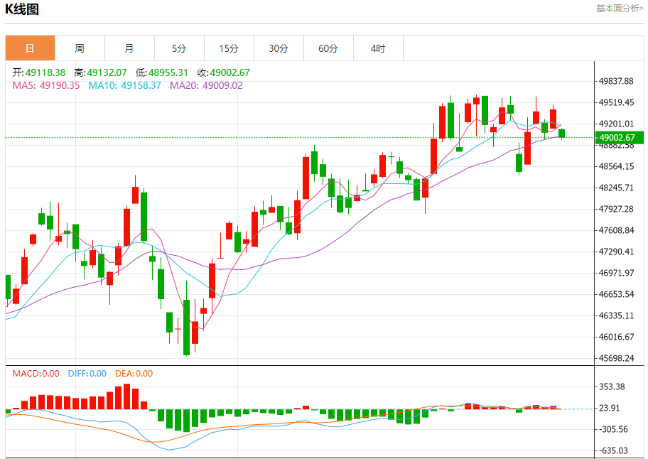Click the 49519.45 price axis label
648x459 pixels.
(x=616, y=102)
